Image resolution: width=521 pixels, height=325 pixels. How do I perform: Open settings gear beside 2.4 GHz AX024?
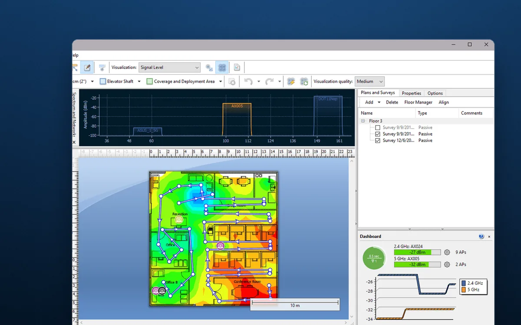[x=447, y=252]
